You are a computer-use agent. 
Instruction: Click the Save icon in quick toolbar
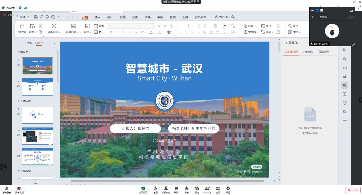(x=36, y=17)
